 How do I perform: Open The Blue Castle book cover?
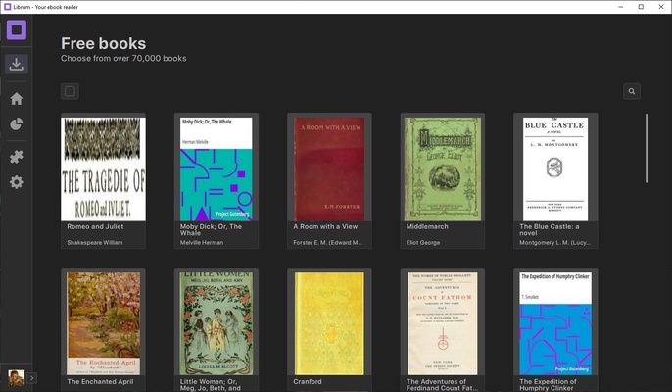click(x=555, y=169)
